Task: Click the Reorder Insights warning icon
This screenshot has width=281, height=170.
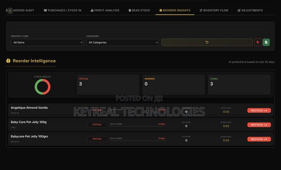Action: [x=161, y=10]
